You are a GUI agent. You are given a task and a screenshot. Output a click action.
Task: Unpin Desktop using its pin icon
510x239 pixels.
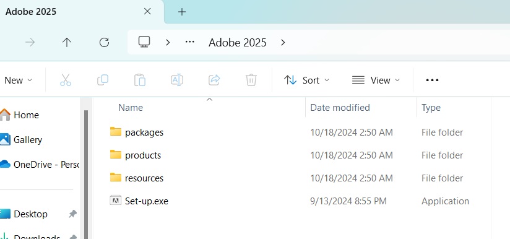[x=73, y=214]
